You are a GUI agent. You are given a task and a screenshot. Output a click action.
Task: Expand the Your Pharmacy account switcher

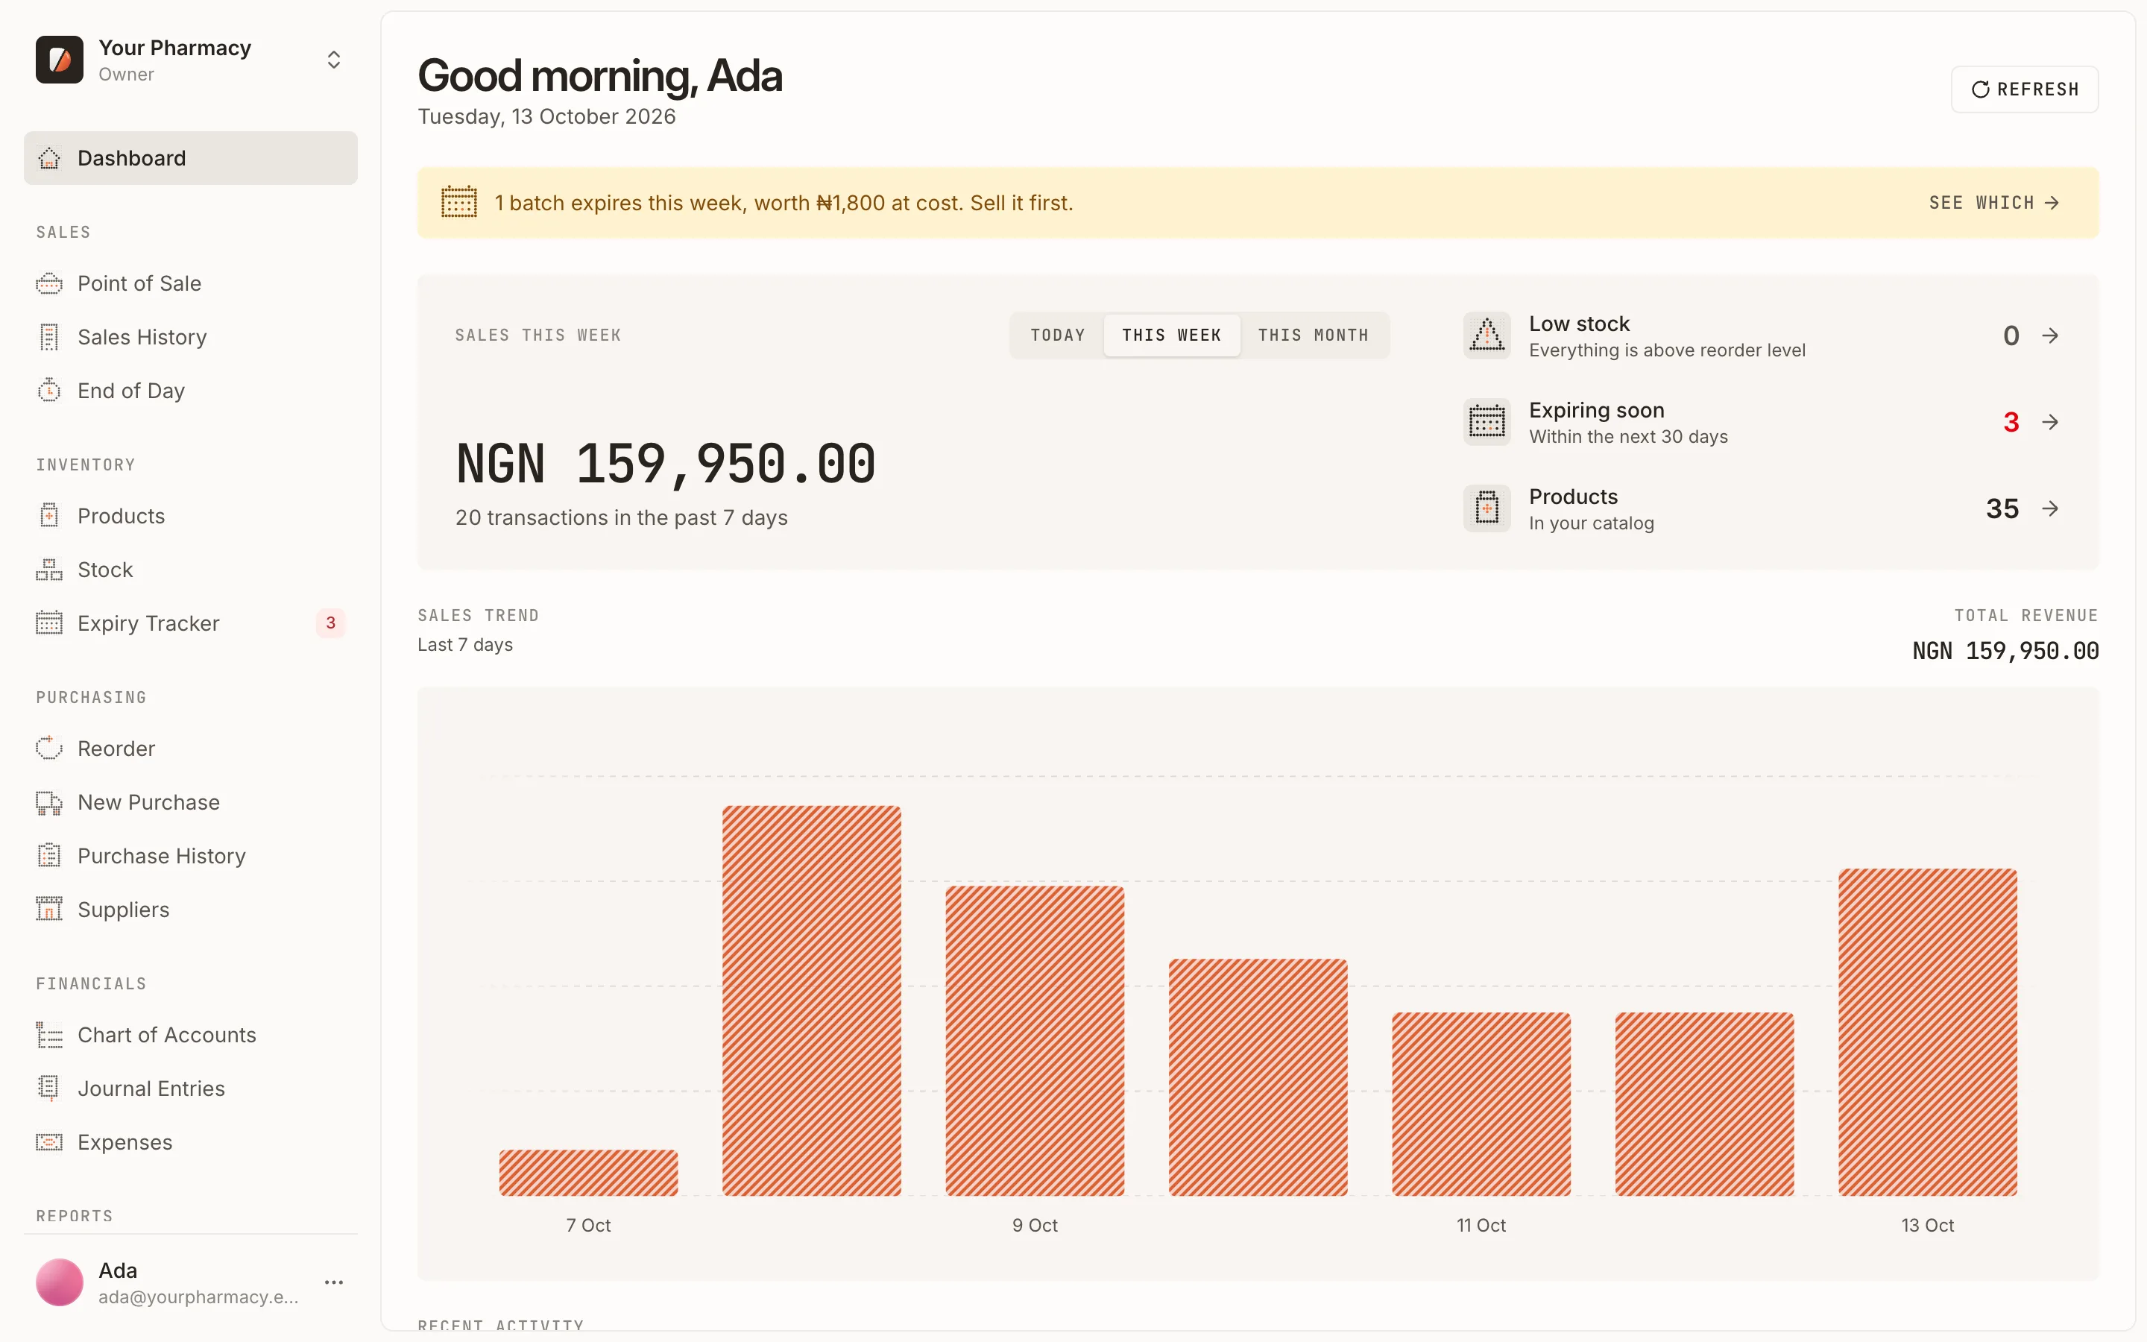click(333, 60)
